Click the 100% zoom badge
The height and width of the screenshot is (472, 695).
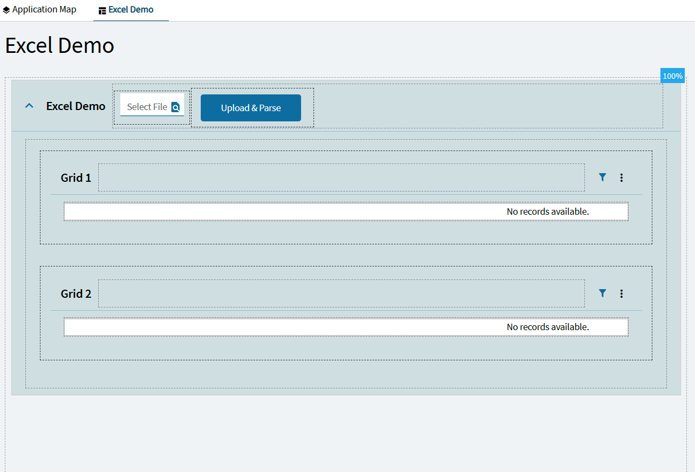672,76
